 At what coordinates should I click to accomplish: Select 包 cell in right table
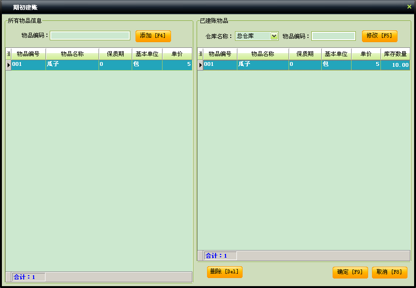coord(336,65)
